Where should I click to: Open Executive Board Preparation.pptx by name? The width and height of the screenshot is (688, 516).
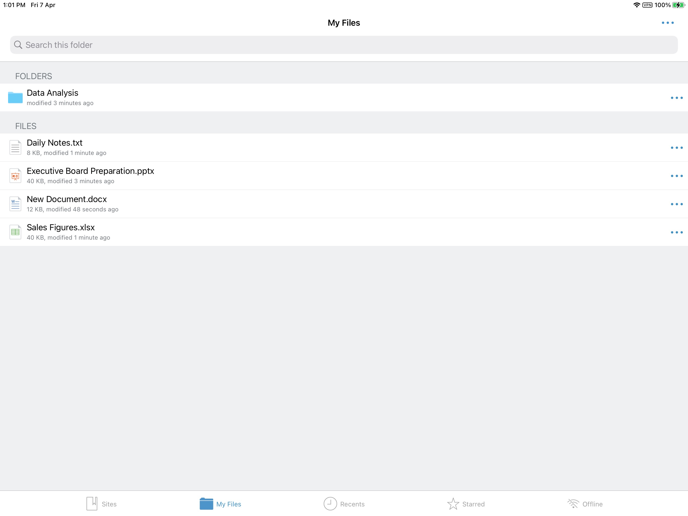pyautogui.click(x=90, y=171)
